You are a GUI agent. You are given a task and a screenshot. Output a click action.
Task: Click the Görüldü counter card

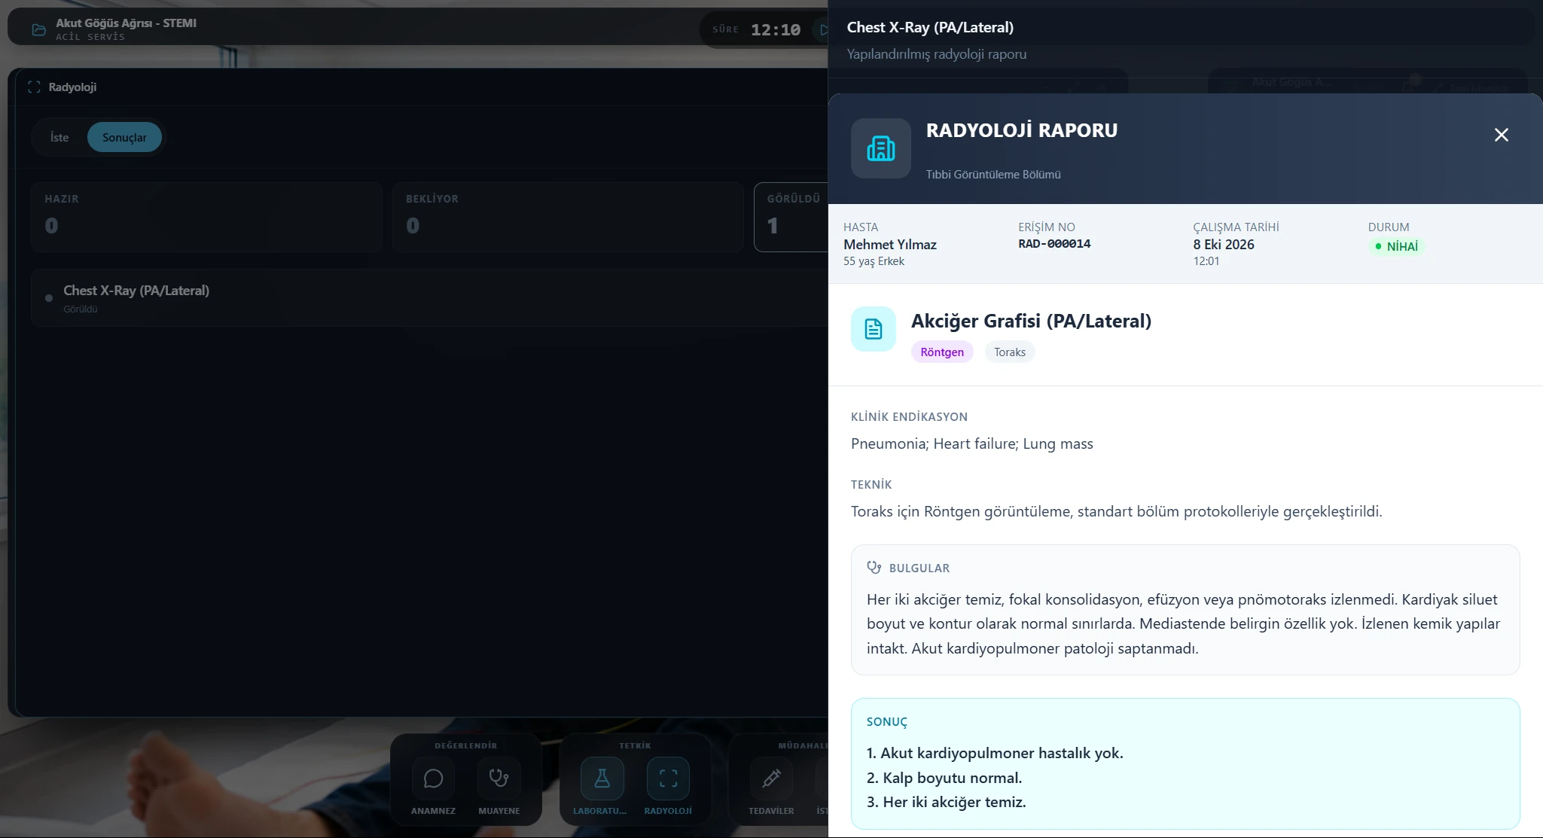point(791,217)
